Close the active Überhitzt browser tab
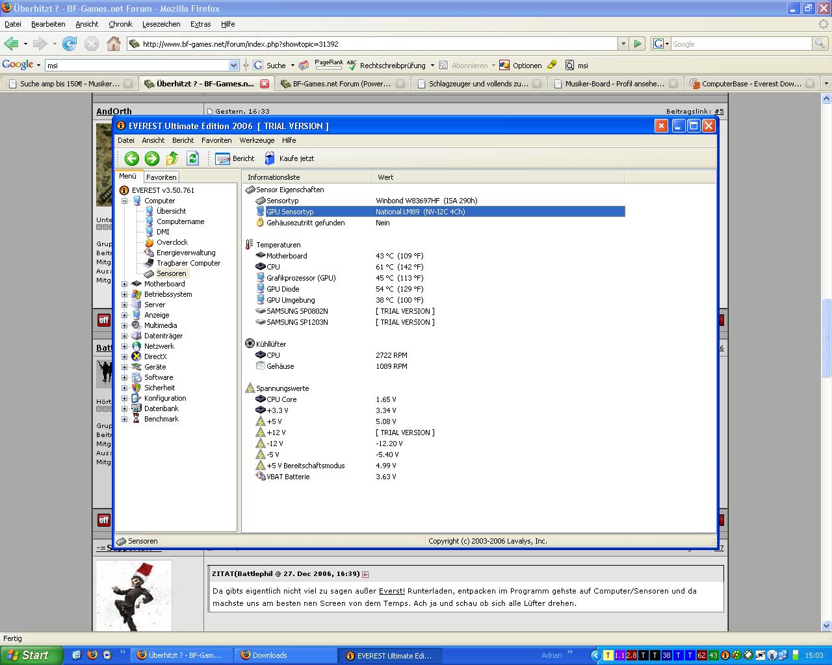Screen dimensions: 832x665 click(x=265, y=84)
